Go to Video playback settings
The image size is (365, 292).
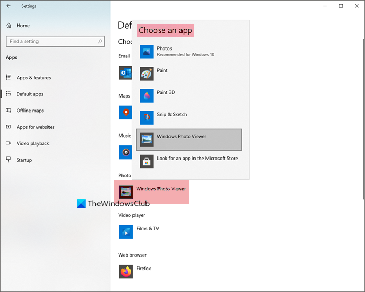[33, 143]
